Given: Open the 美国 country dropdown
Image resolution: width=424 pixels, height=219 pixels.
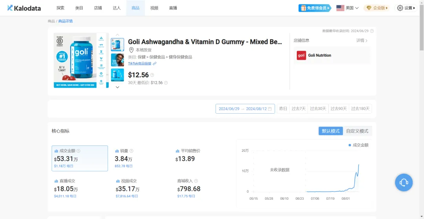Looking at the screenshot, I should pyautogui.click(x=347, y=8).
